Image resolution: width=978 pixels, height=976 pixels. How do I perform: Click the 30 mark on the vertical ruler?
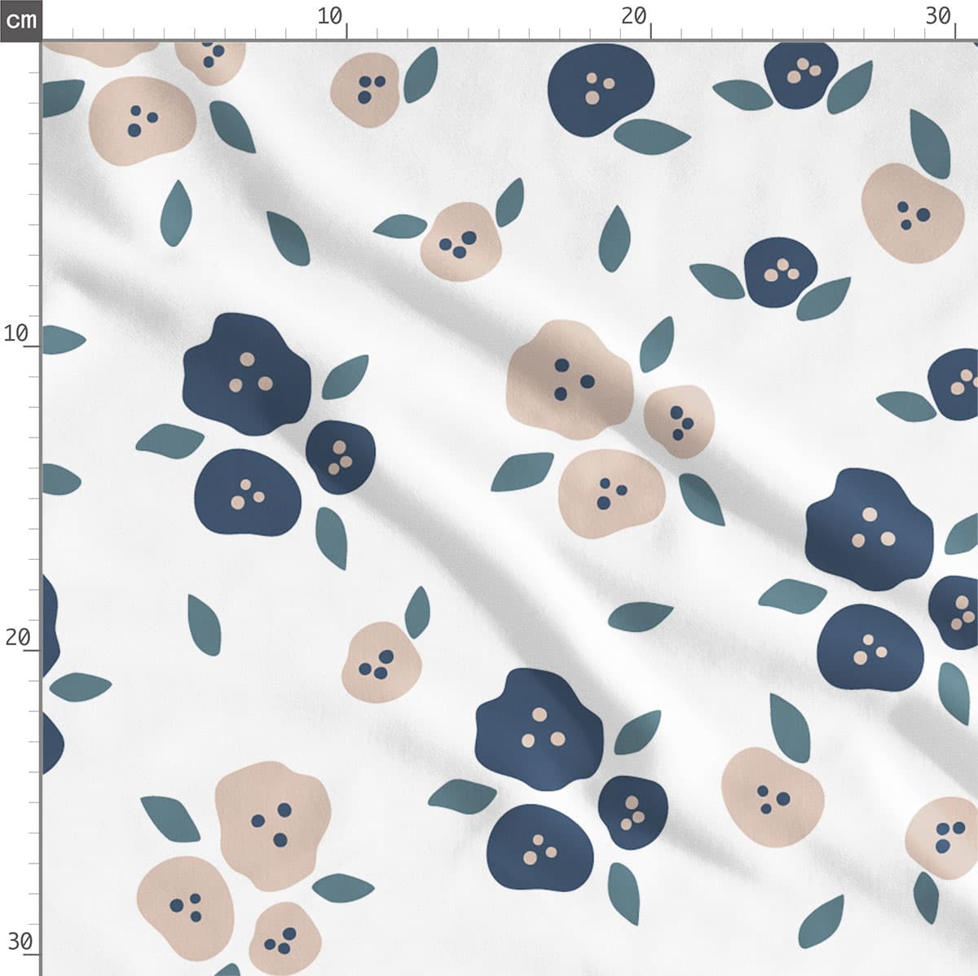click(19, 943)
